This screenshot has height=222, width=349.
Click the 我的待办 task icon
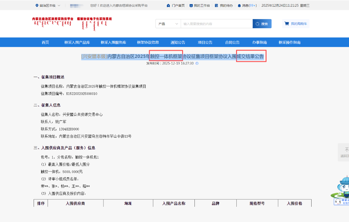point(216,6)
